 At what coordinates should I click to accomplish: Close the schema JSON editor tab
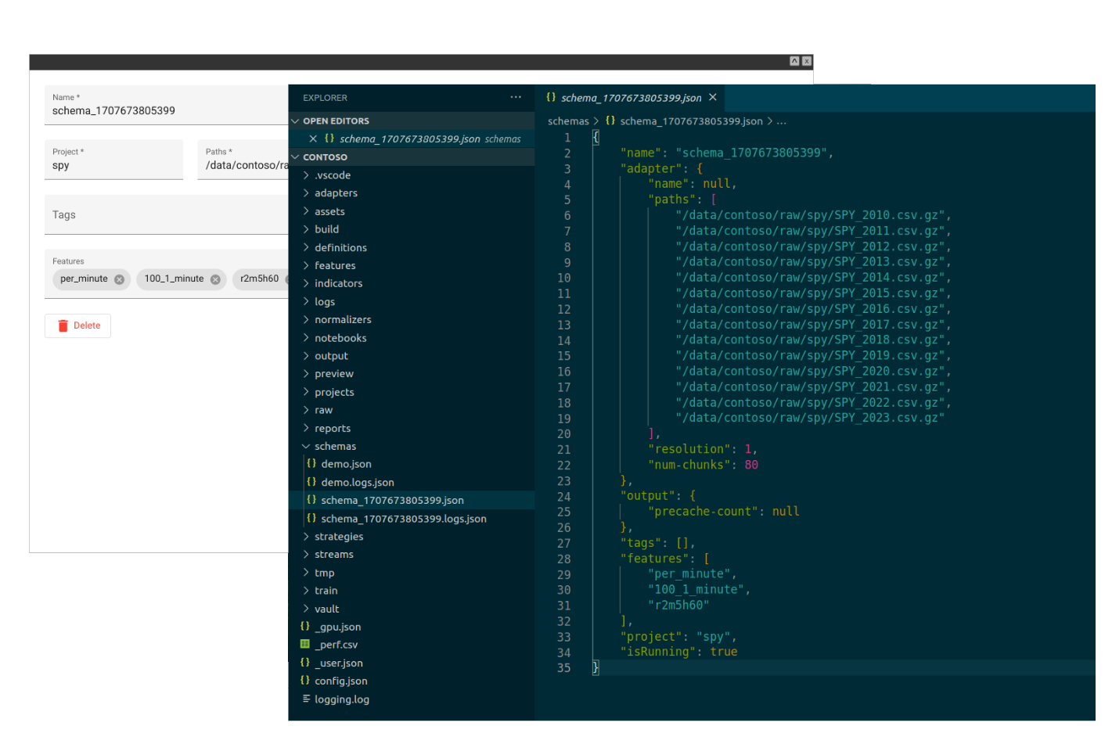712,97
